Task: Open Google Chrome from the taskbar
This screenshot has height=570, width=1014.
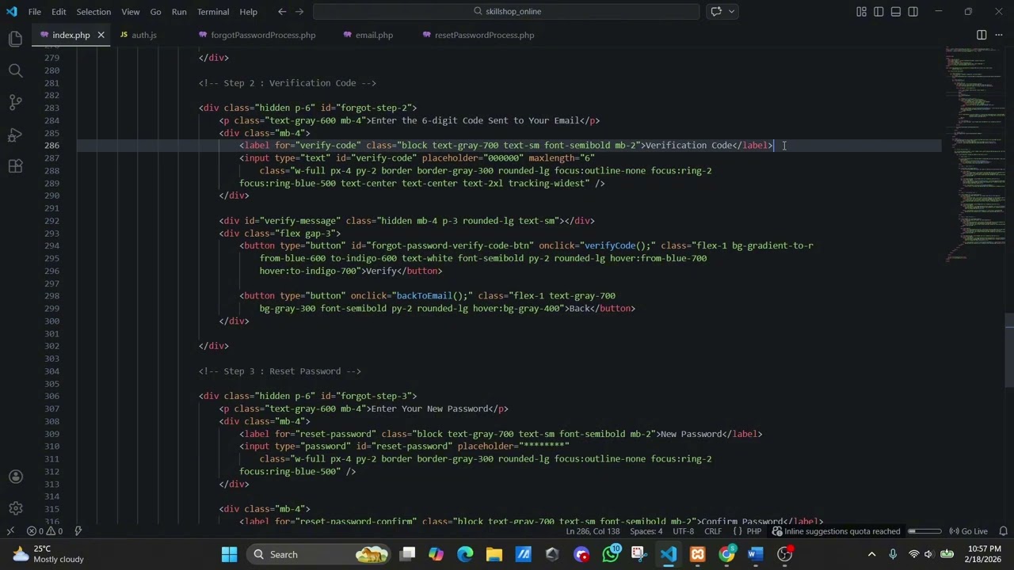Action: point(726,554)
